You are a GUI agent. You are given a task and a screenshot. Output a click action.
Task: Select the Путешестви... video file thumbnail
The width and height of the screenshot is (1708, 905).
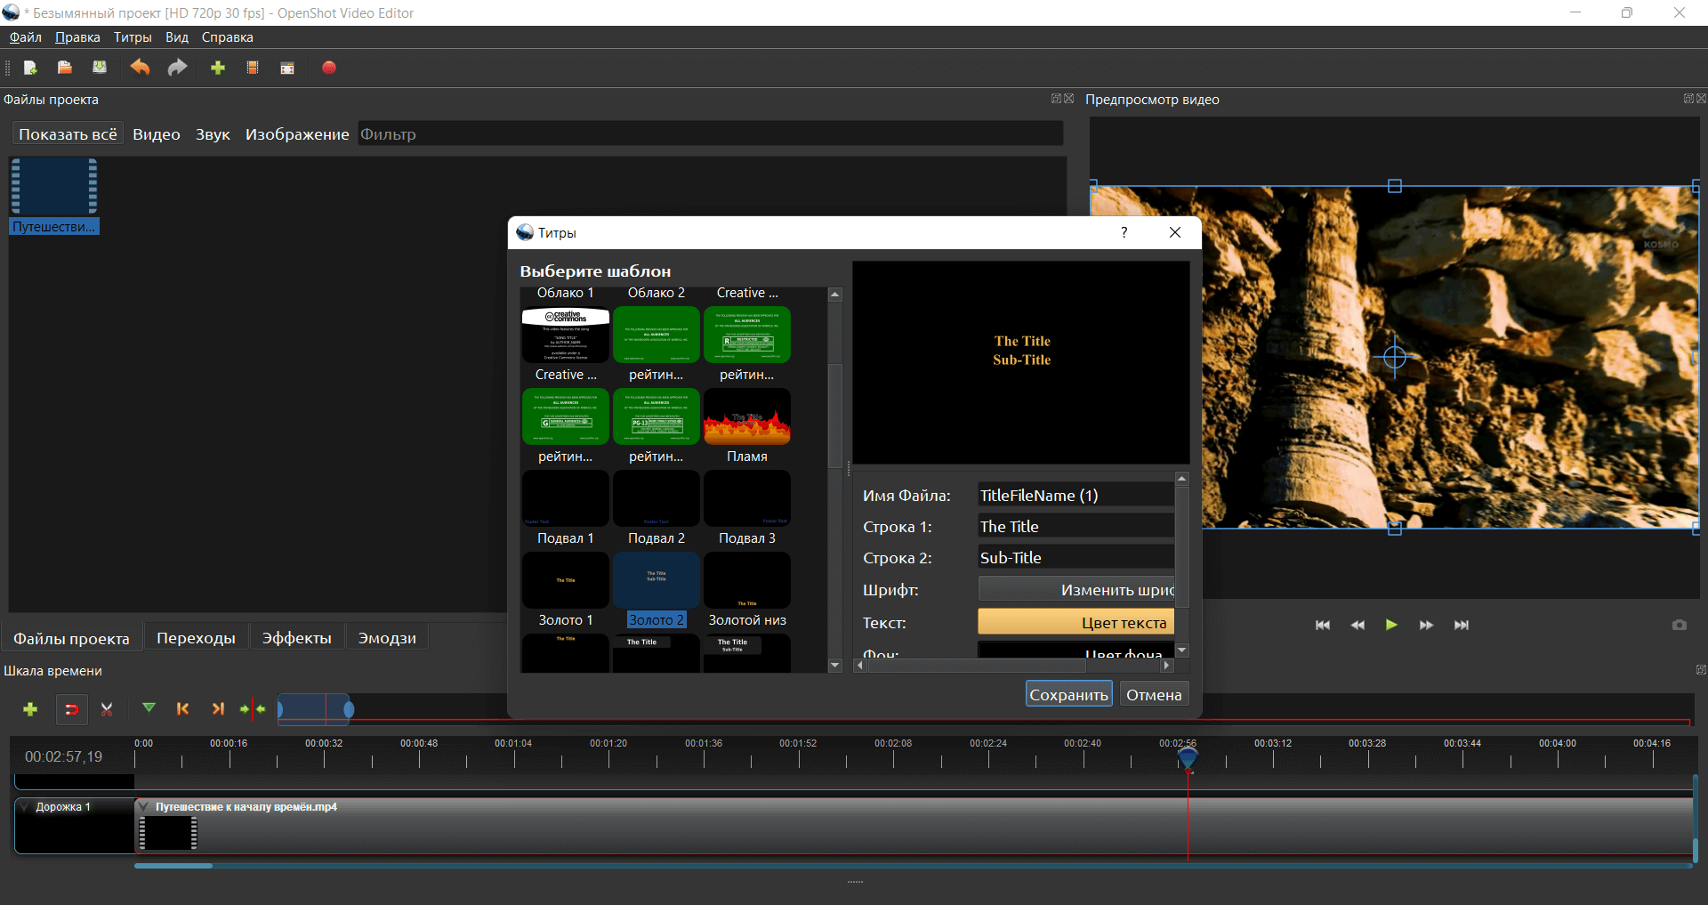(54, 196)
